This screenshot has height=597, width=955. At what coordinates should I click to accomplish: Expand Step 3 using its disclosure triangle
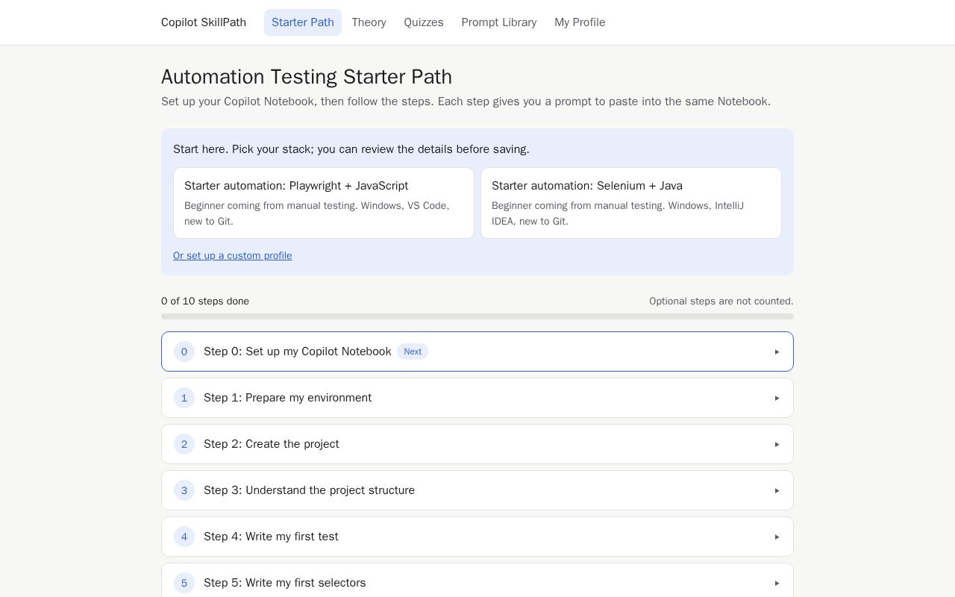(x=777, y=490)
